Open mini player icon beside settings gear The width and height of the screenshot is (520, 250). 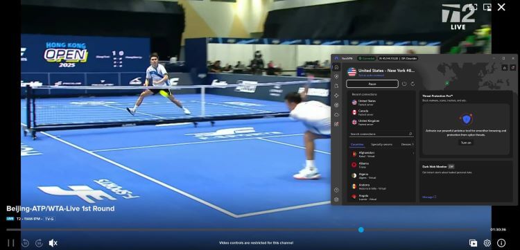tap(473, 243)
